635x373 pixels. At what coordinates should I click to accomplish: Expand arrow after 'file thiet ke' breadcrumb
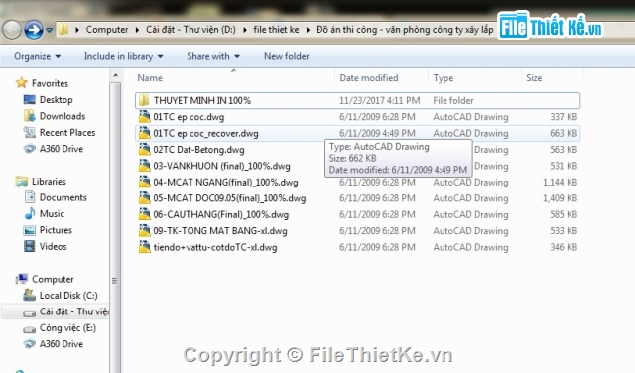(308, 30)
